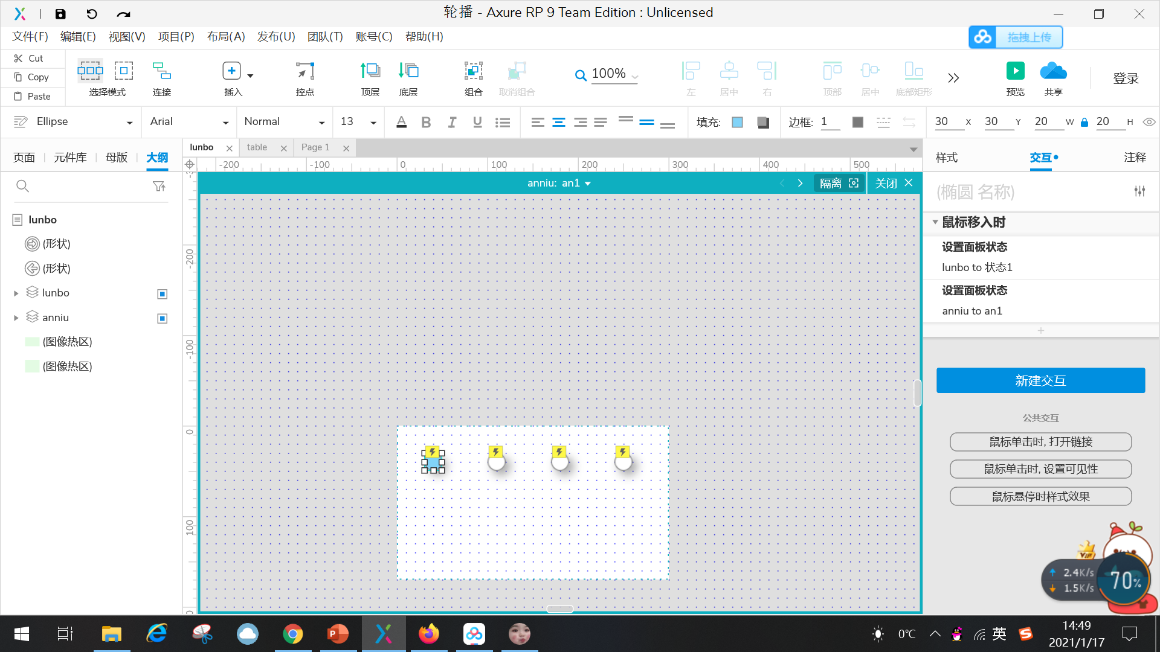Click the blue fill color swatch

pos(737,123)
